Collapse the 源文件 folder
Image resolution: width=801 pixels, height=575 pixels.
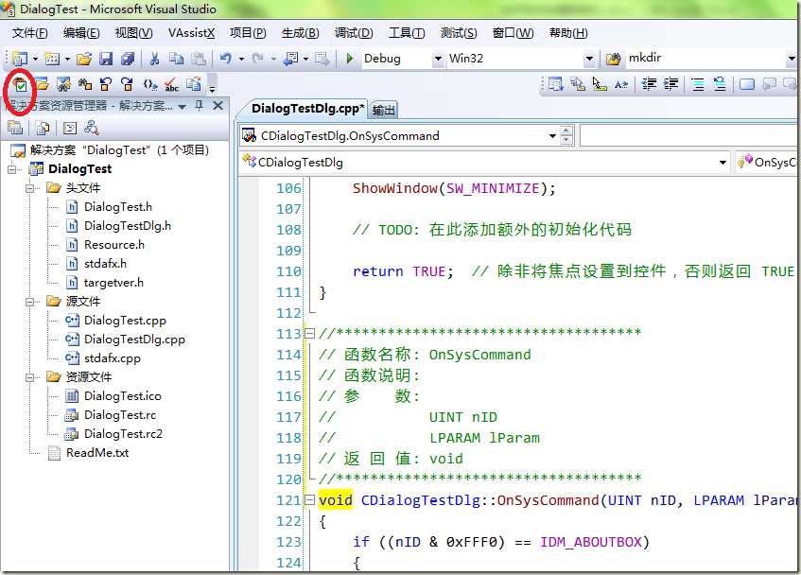tap(30, 302)
